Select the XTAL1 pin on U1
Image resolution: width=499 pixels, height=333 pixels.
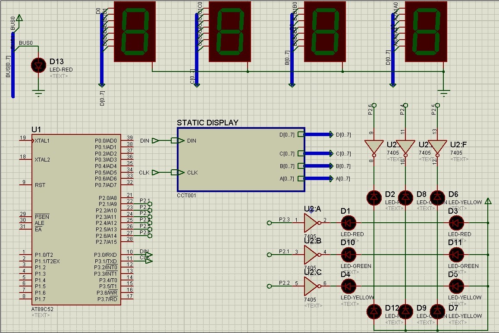click(x=42, y=141)
